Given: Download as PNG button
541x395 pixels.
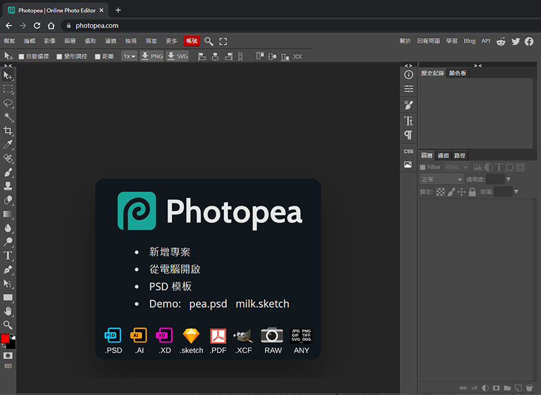Looking at the screenshot, I should coord(151,56).
